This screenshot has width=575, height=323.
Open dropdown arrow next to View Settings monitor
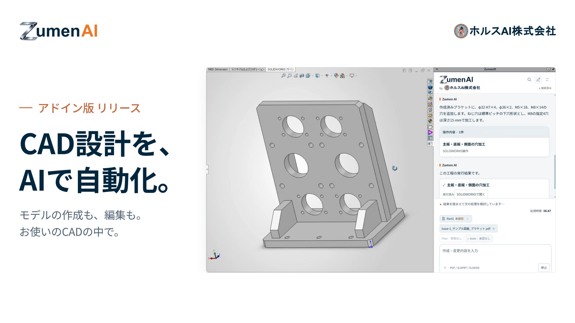click(356, 76)
